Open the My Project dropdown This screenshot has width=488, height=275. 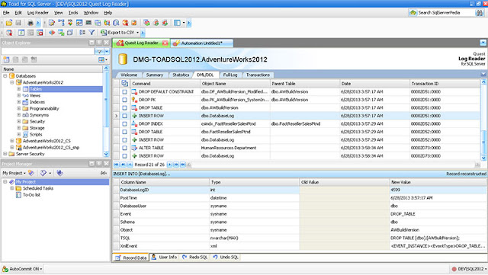point(14,173)
